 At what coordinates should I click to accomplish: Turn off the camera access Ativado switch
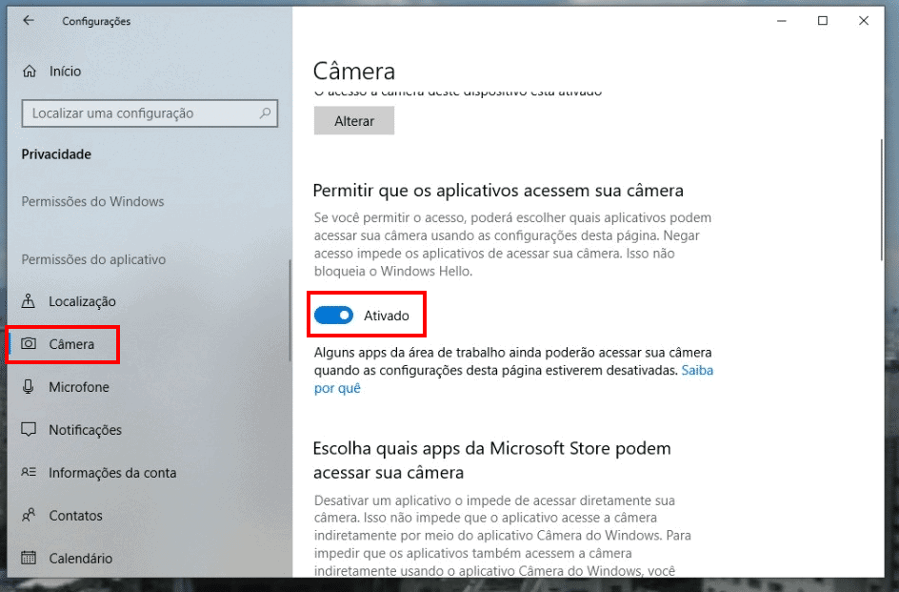(333, 316)
